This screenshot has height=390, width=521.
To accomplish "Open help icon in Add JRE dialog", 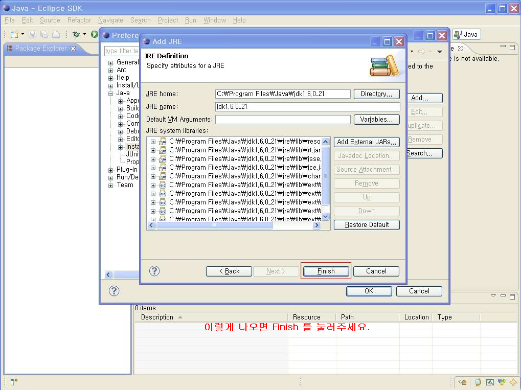I will coord(154,271).
